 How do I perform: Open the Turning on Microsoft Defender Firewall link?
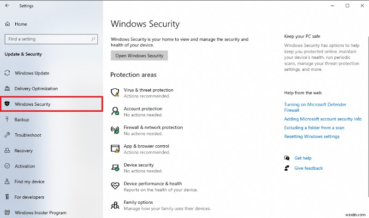[315, 105]
